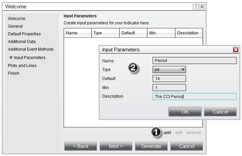Open the Additional Data step
The height and width of the screenshot is (156, 242).
22,42
